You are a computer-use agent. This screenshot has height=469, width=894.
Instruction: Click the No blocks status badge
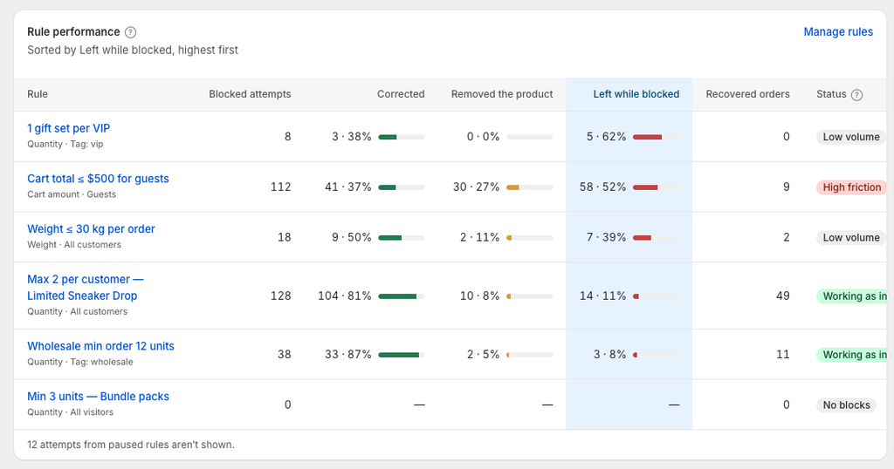(846, 405)
